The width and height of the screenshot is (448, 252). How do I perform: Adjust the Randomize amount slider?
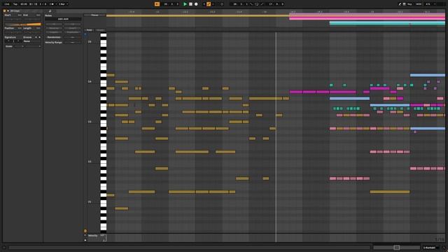click(x=72, y=37)
